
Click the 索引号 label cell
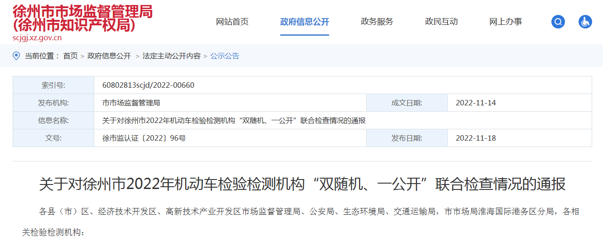pos(53,85)
